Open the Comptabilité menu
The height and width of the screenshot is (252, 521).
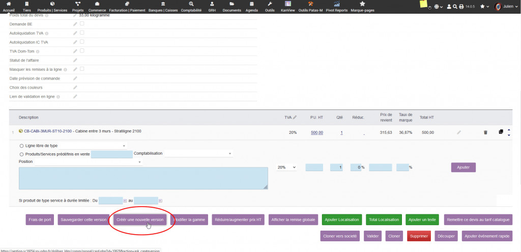point(191,7)
